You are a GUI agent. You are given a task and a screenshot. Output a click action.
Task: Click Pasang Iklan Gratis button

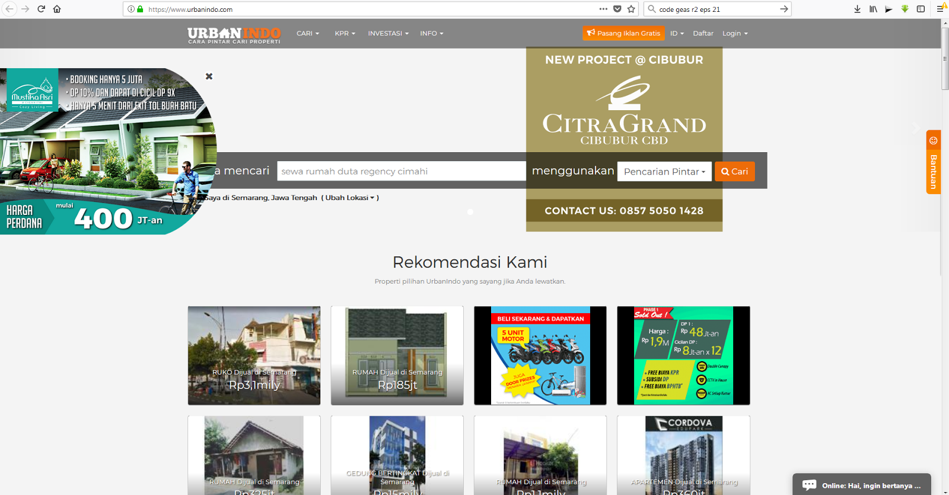(x=623, y=33)
